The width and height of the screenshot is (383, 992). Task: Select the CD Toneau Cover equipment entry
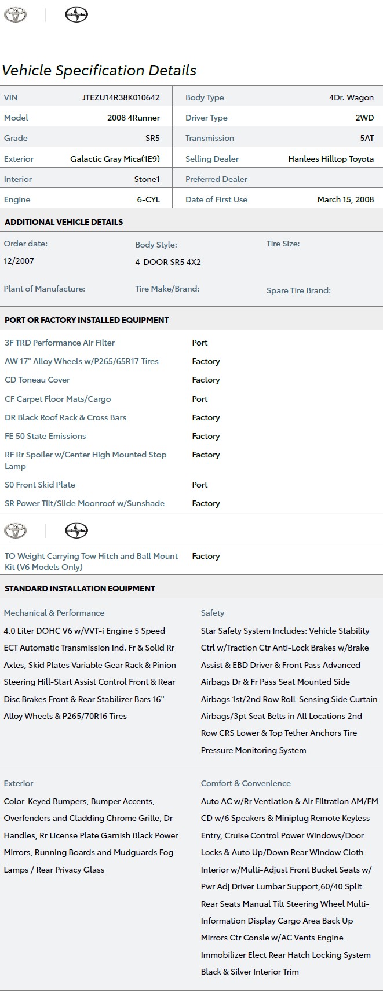(x=37, y=380)
